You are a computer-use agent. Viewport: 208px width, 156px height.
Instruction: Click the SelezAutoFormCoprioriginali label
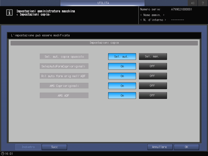point(64,66)
